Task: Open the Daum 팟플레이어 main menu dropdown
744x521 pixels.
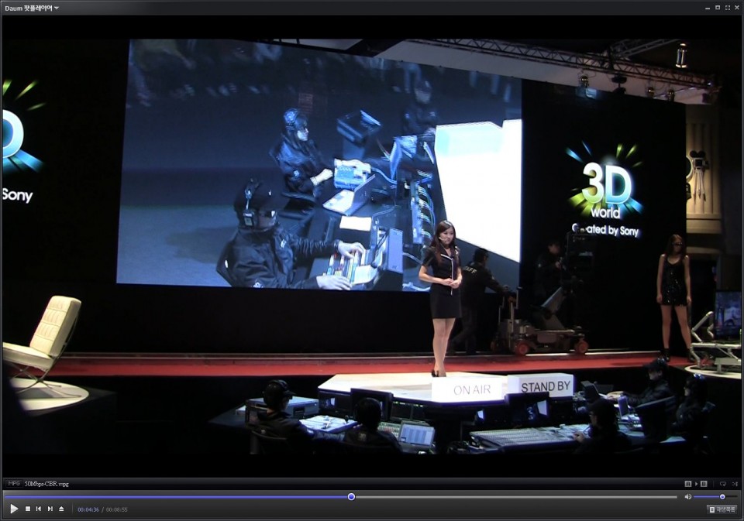Action: tap(31, 8)
